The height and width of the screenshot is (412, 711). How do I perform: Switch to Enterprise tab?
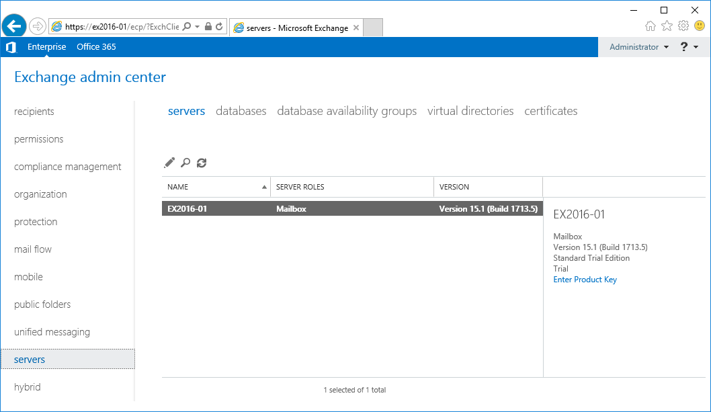coord(46,47)
